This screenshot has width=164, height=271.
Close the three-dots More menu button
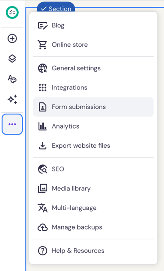coord(12,124)
